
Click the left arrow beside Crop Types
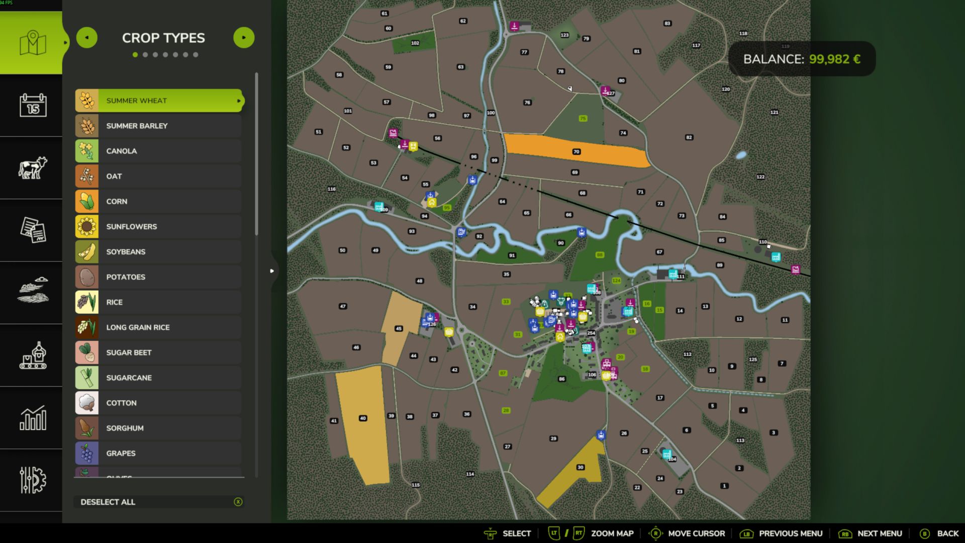point(87,37)
